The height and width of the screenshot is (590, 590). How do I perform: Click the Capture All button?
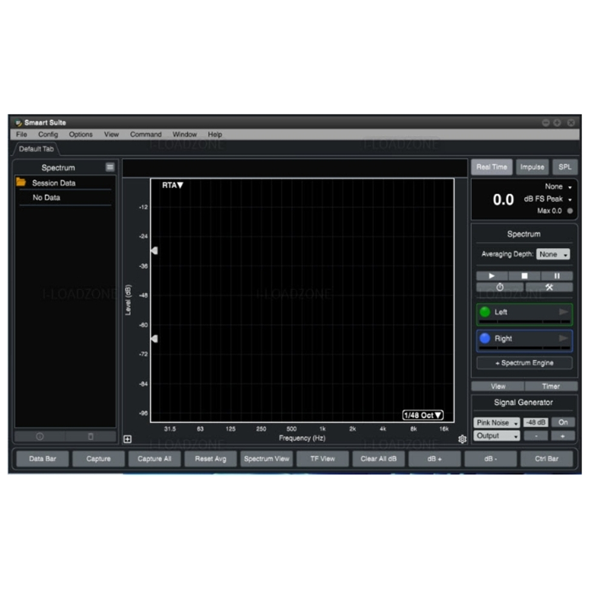(154, 459)
